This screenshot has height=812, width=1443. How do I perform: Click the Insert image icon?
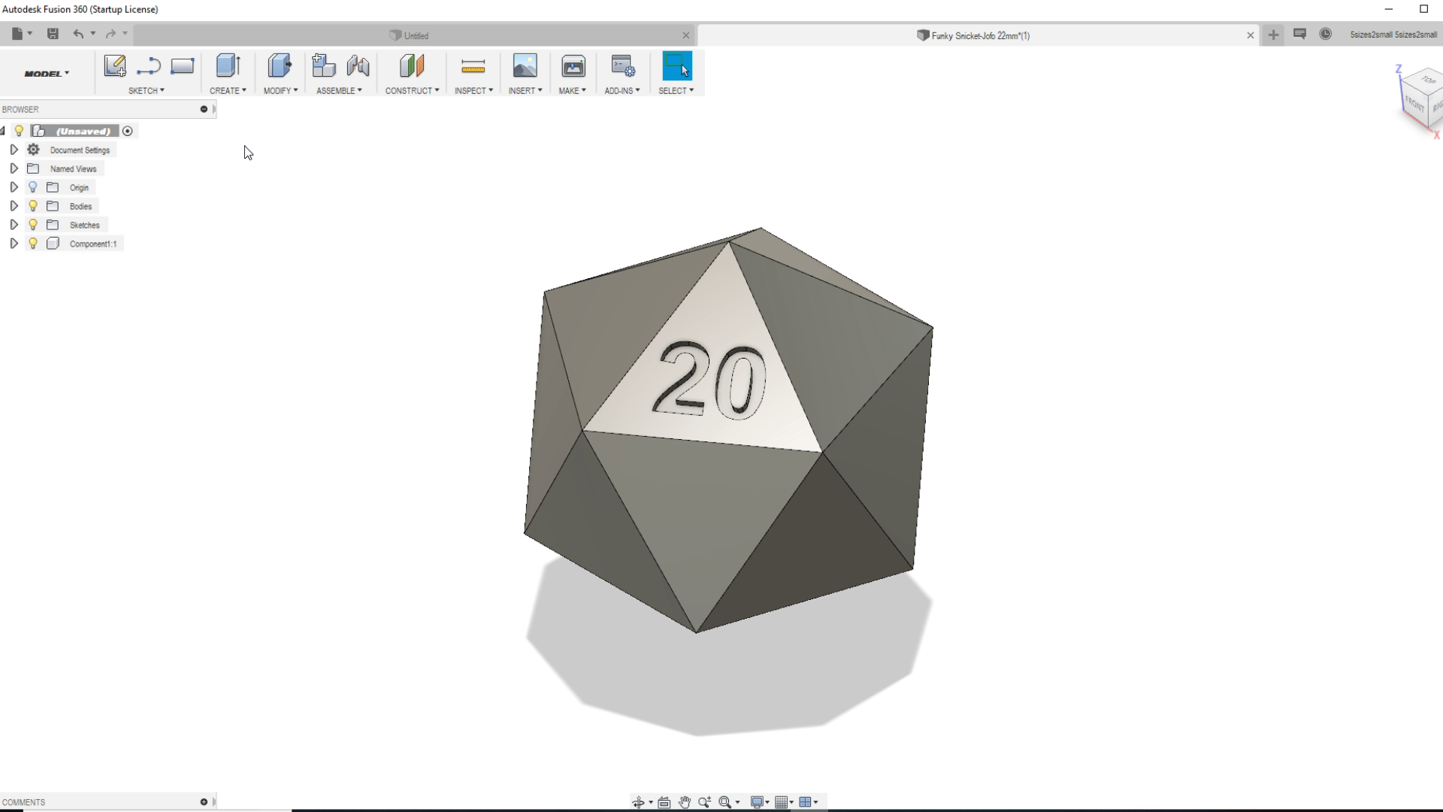(525, 66)
